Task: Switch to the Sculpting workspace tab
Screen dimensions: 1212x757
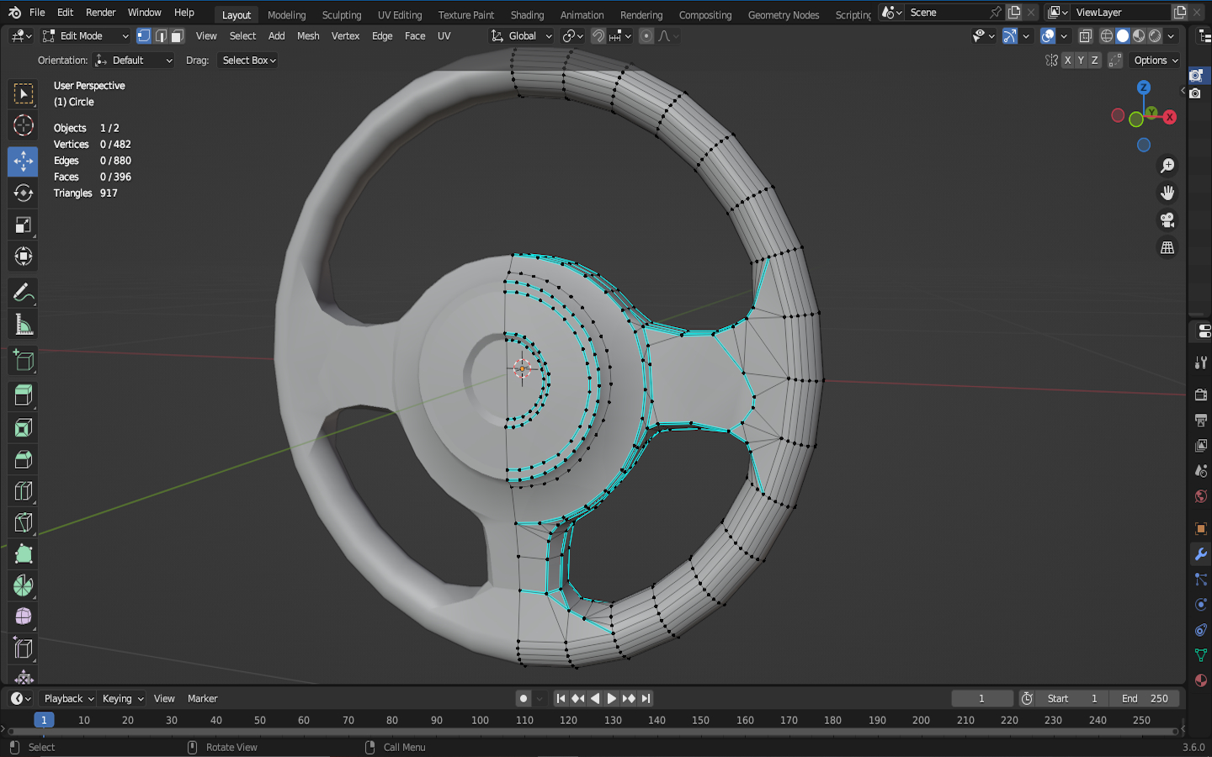Action: tap(341, 15)
